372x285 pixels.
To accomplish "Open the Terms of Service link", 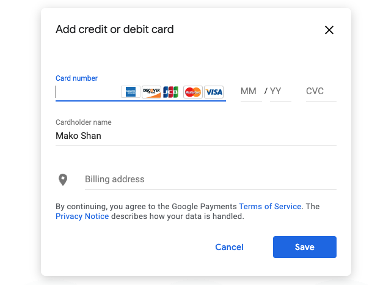I will click(270, 207).
